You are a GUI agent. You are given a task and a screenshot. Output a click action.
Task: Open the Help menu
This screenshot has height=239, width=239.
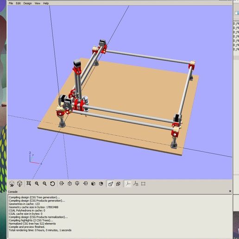(46, 3)
